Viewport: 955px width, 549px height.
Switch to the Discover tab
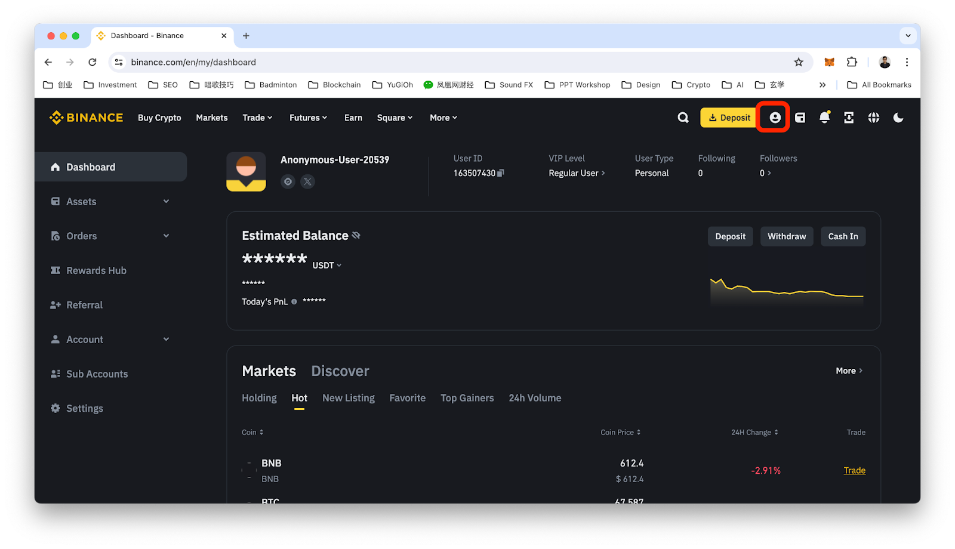pos(340,371)
